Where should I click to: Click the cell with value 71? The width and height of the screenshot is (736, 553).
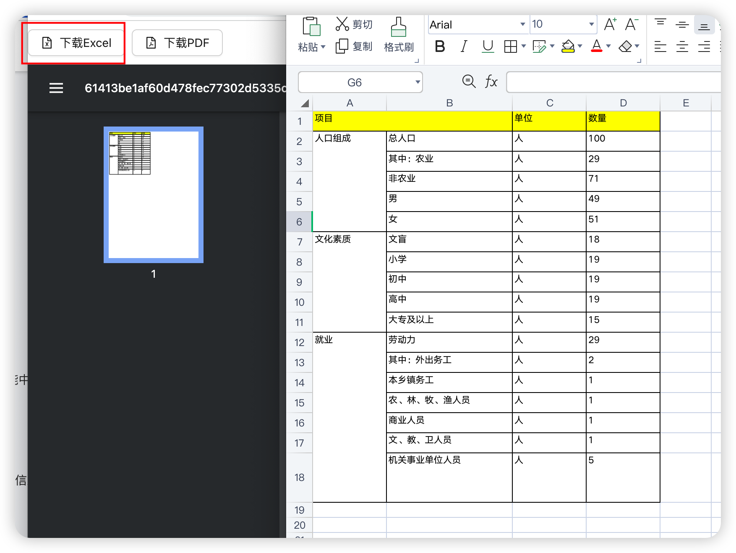[x=623, y=181]
